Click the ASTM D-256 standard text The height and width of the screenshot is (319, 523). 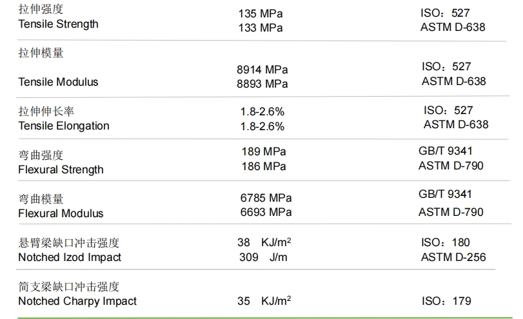pyautogui.click(x=453, y=257)
